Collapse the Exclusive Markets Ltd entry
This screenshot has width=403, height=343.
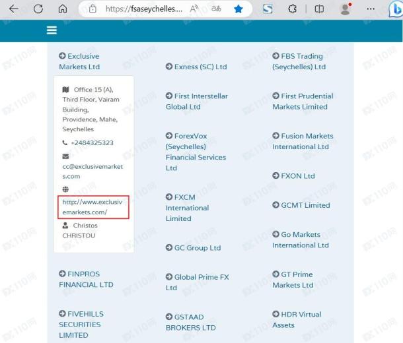[x=79, y=61]
